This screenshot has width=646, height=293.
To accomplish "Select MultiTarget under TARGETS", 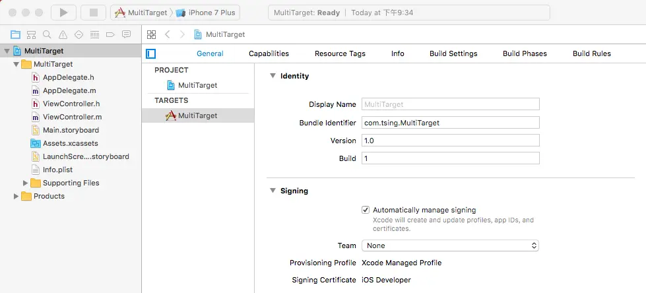I will click(x=198, y=115).
